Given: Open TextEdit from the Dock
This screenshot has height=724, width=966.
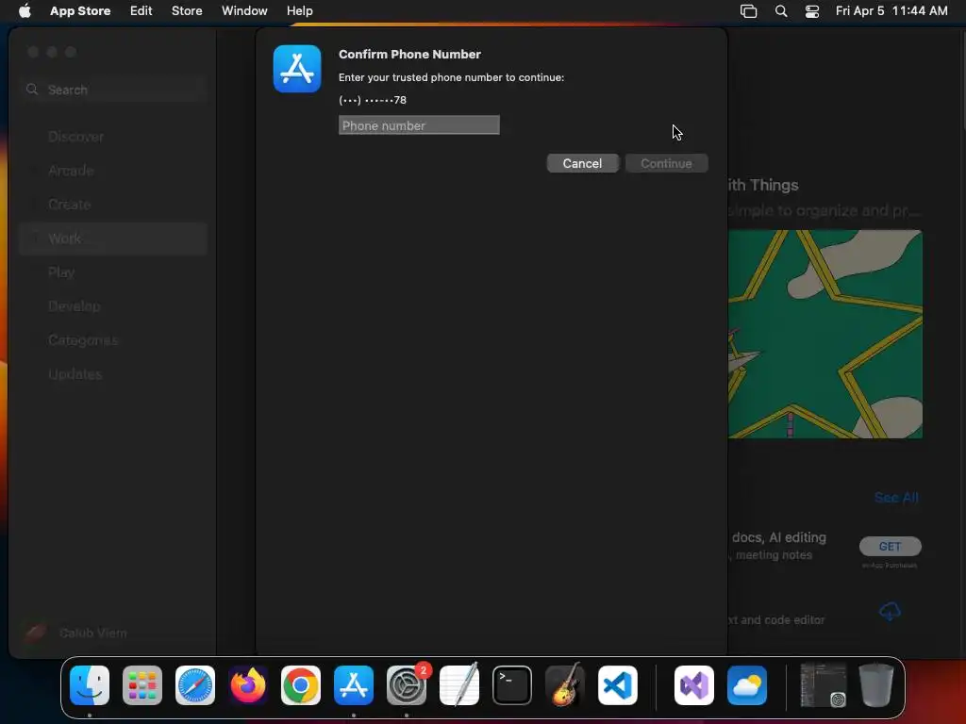Looking at the screenshot, I should pyautogui.click(x=459, y=685).
